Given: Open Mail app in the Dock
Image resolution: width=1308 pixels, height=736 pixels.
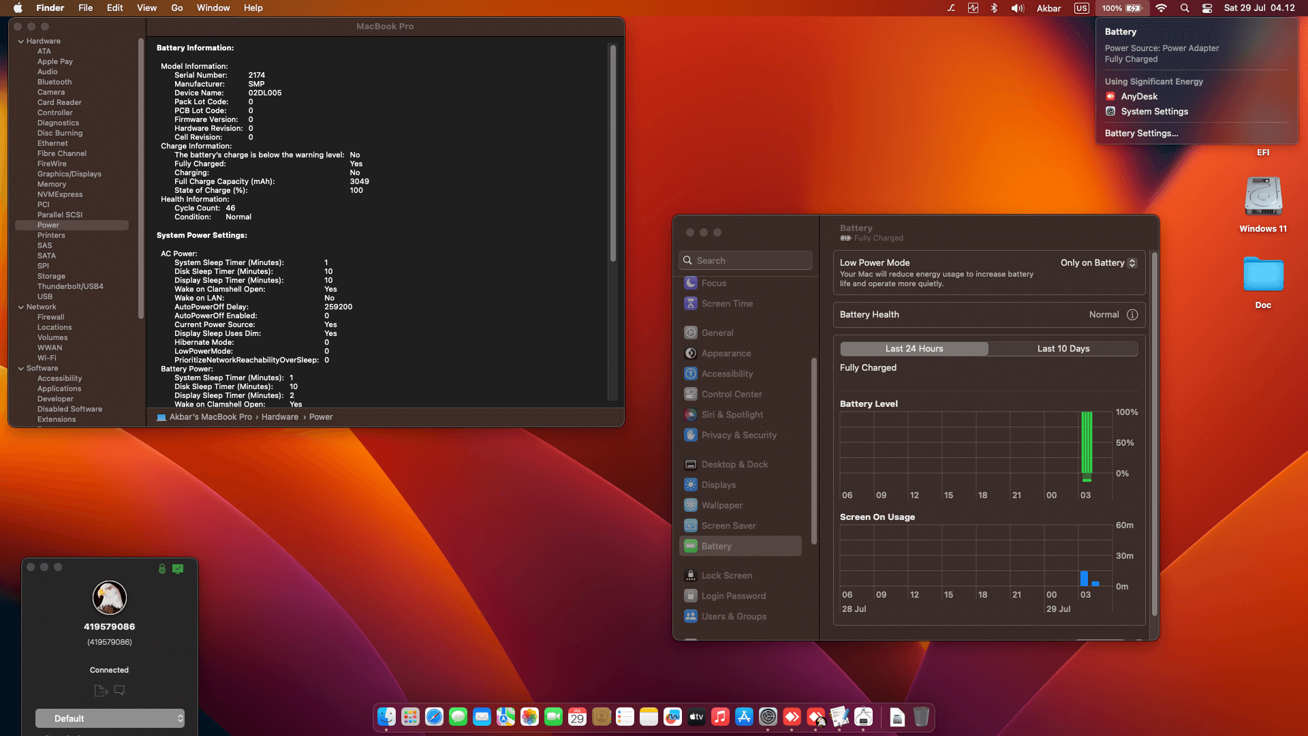Looking at the screenshot, I should 482,717.
